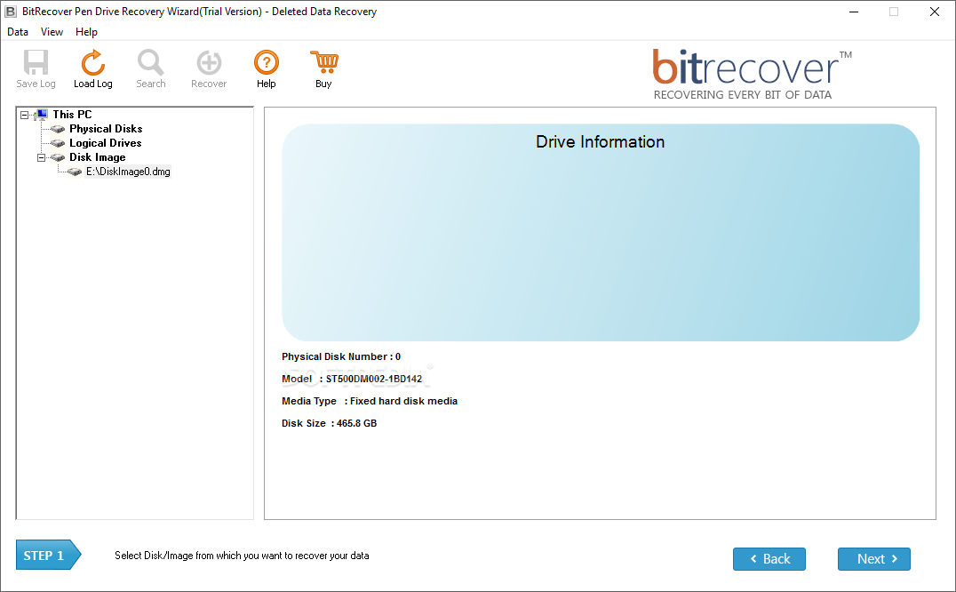Viewport: 956px width, 592px height.
Task: Click the Drive Information heading
Action: [x=600, y=141]
